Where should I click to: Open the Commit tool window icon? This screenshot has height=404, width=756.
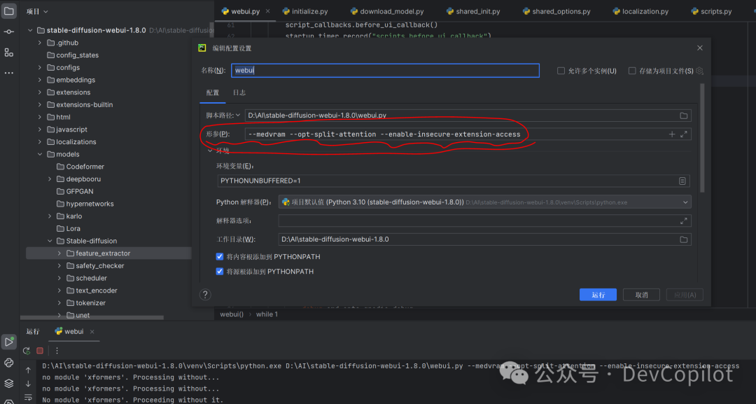coord(8,32)
